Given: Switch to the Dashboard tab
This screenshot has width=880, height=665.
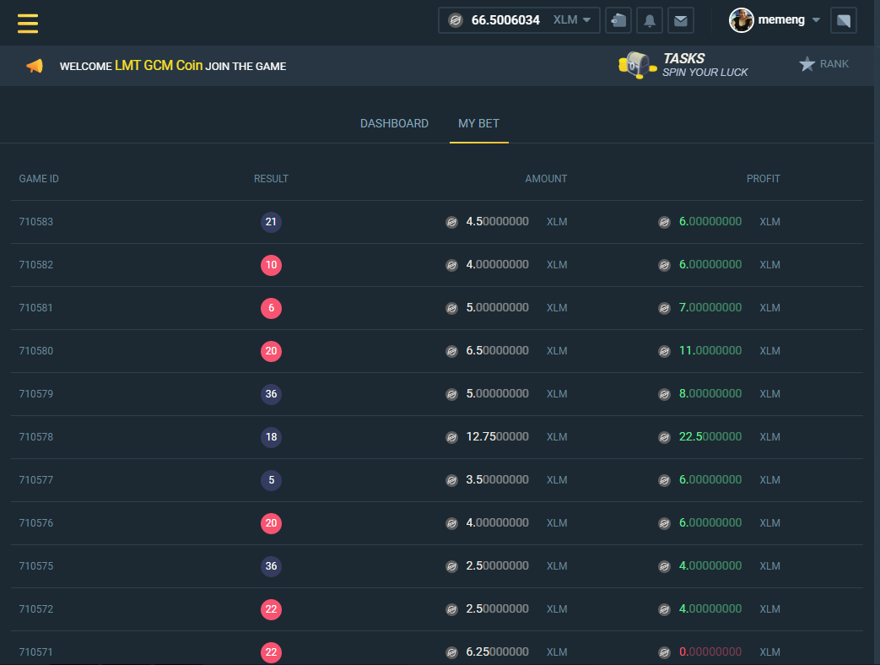Looking at the screenshot, I should [394, 123].
